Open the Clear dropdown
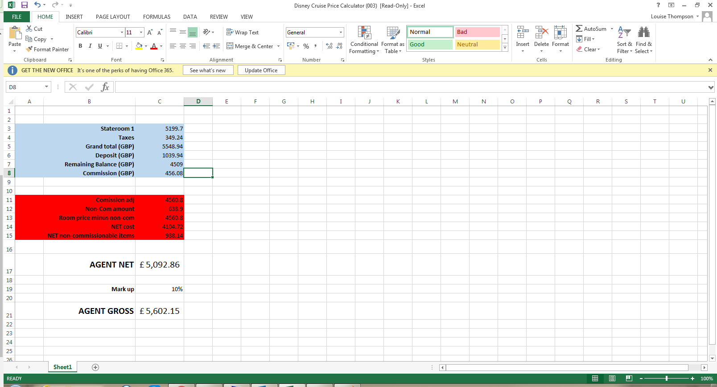This screenshot has height=387, width=717. point(588,49)
